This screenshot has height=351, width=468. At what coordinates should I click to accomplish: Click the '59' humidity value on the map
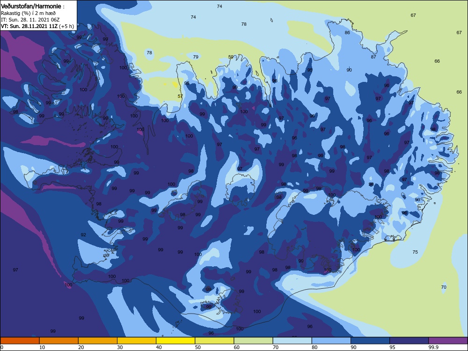tap(231, 57)
